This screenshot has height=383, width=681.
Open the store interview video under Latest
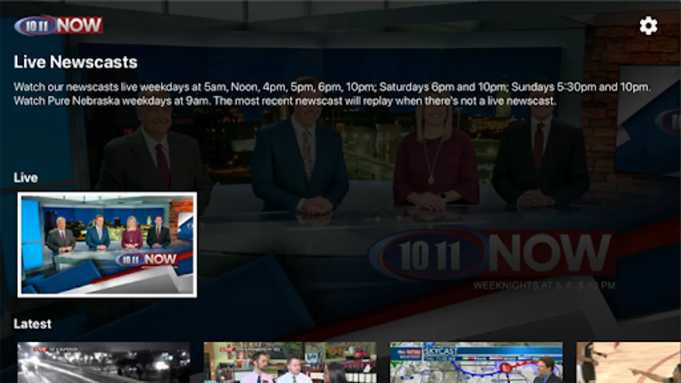[x=290, y=363]
